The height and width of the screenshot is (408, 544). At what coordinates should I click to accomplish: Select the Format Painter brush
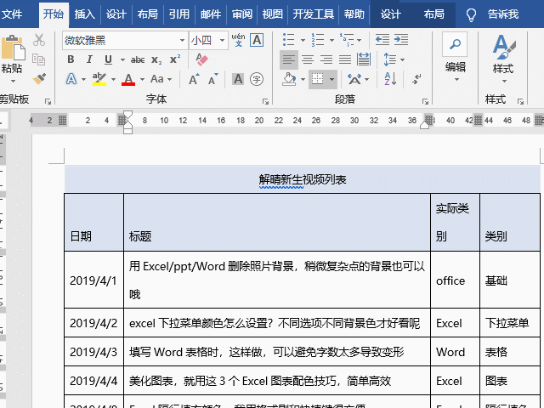click(39, 79)
